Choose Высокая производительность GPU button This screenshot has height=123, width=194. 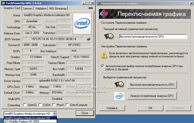point(152,85)
